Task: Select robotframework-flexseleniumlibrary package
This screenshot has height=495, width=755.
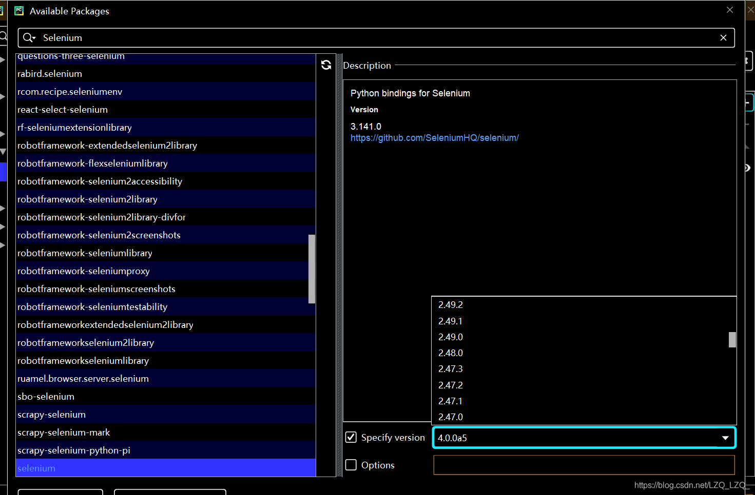Action: click(x=166, y=163)
